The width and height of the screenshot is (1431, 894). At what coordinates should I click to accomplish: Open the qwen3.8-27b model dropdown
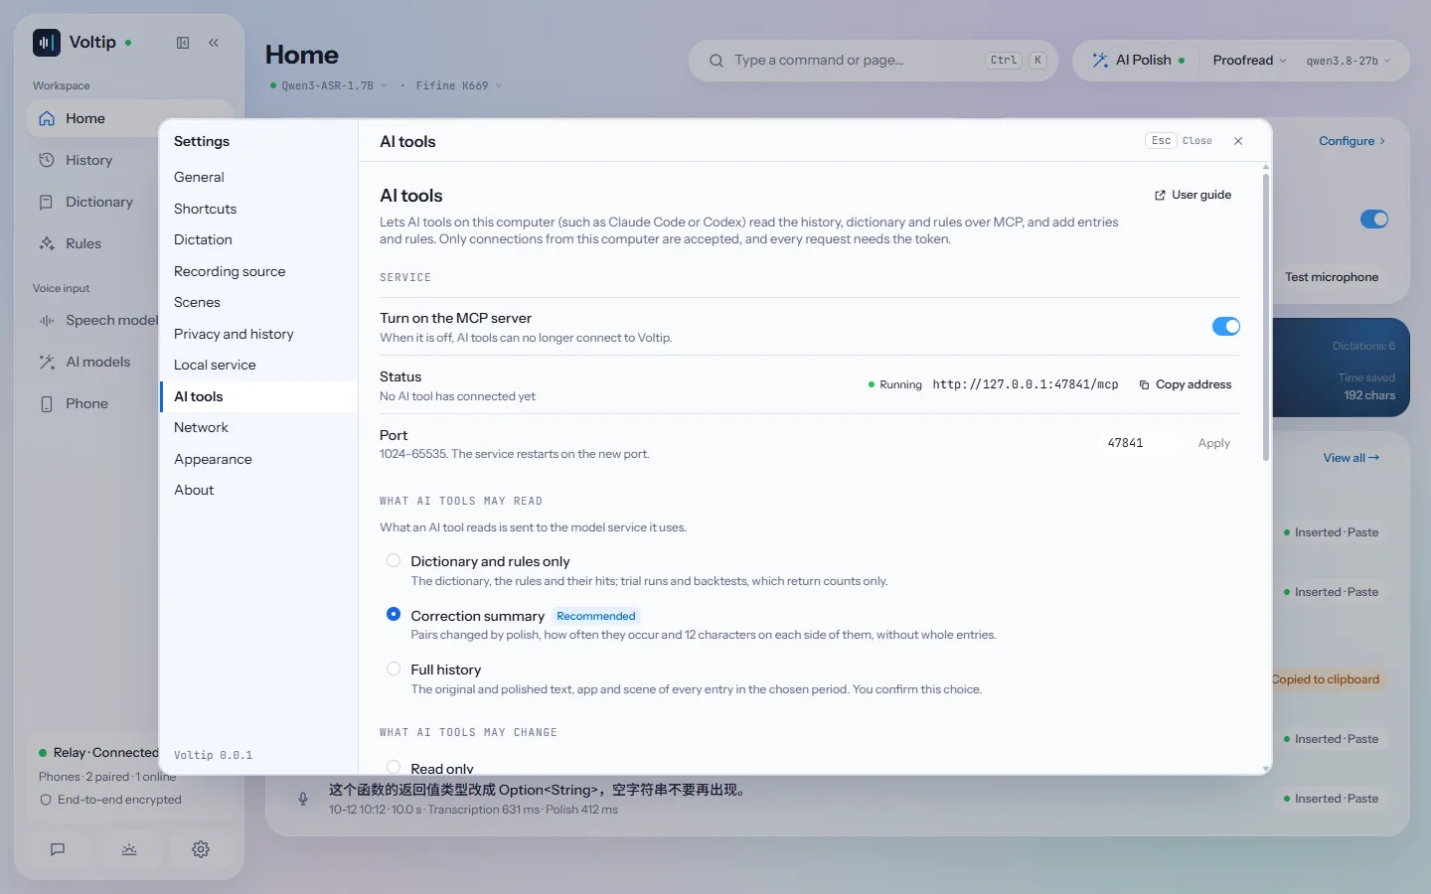1348,61
